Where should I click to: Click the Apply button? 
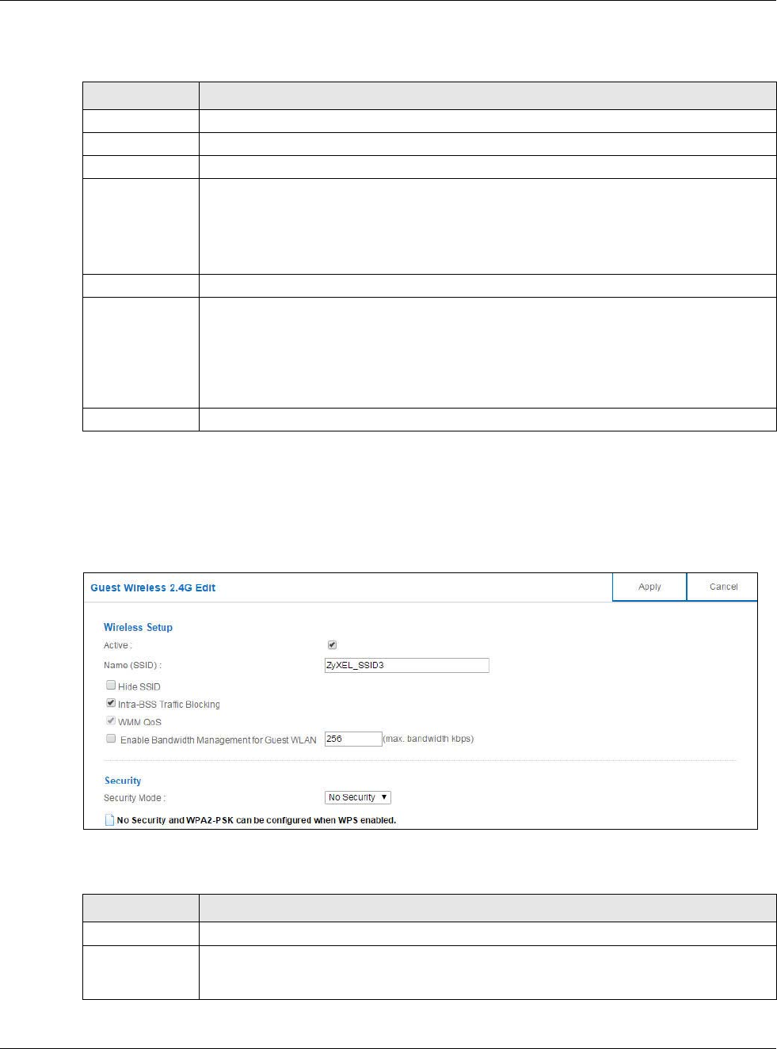tap(649, 587)
